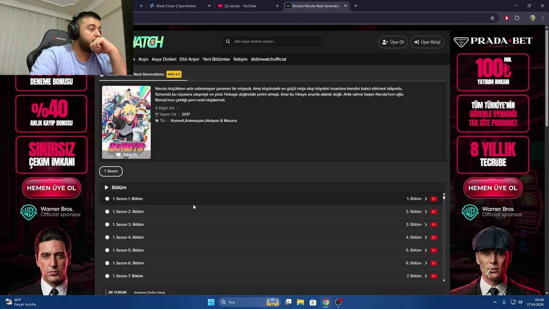
Task: Click the episode list scroll-down arrow
Action: click(x=444, y=280)
